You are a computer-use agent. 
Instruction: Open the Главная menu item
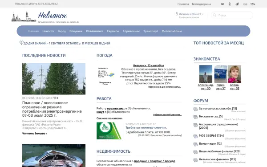[x=33, y=31]
